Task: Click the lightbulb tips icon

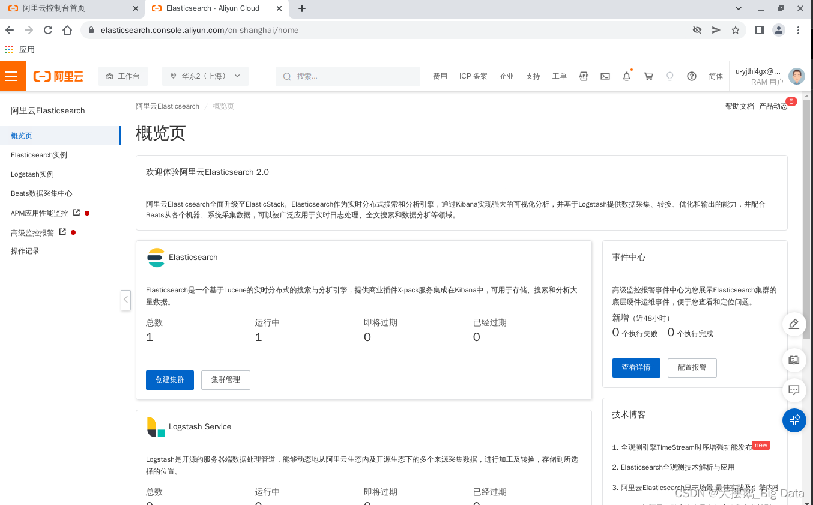Action: [670, 76]
